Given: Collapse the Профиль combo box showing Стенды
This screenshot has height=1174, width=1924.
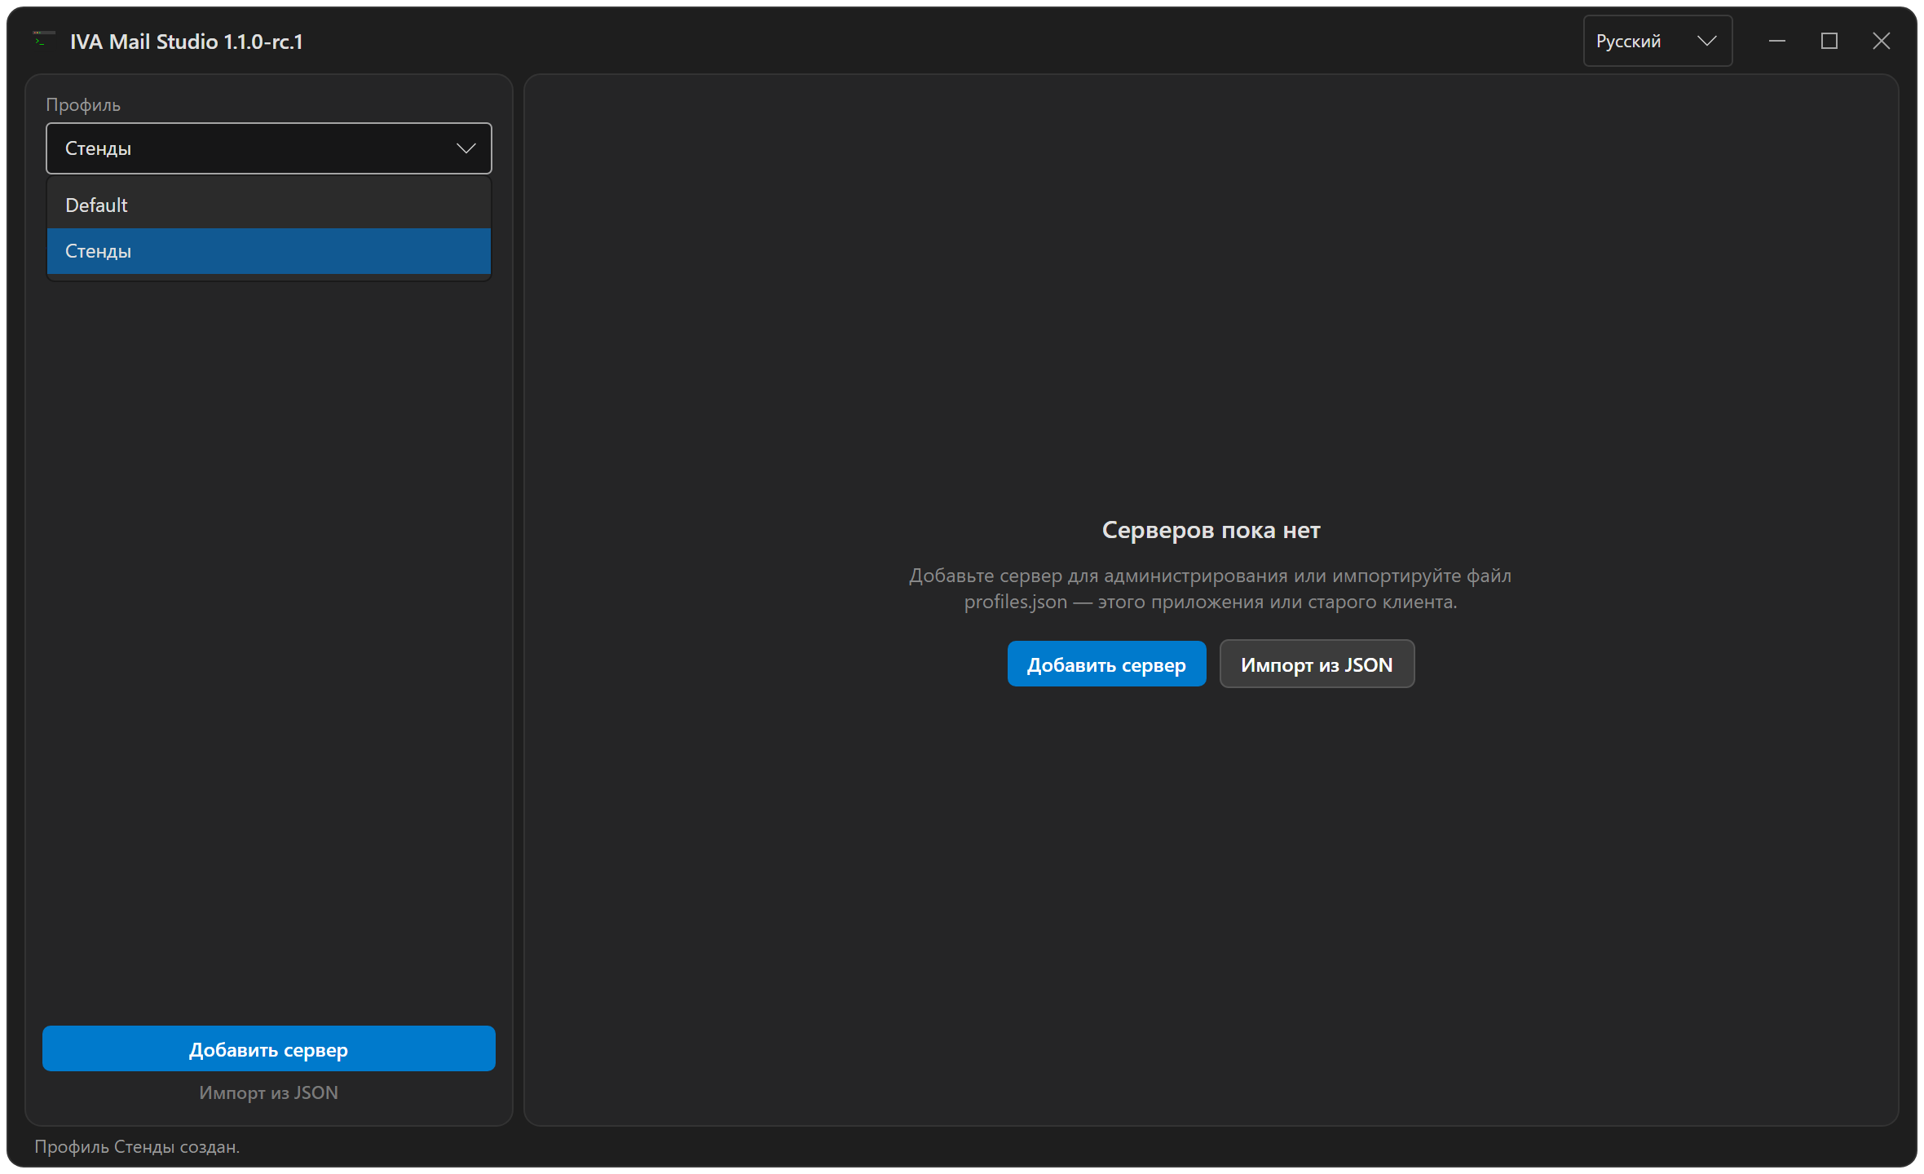Looking at the screenshot, I should (x=269, y=148).
